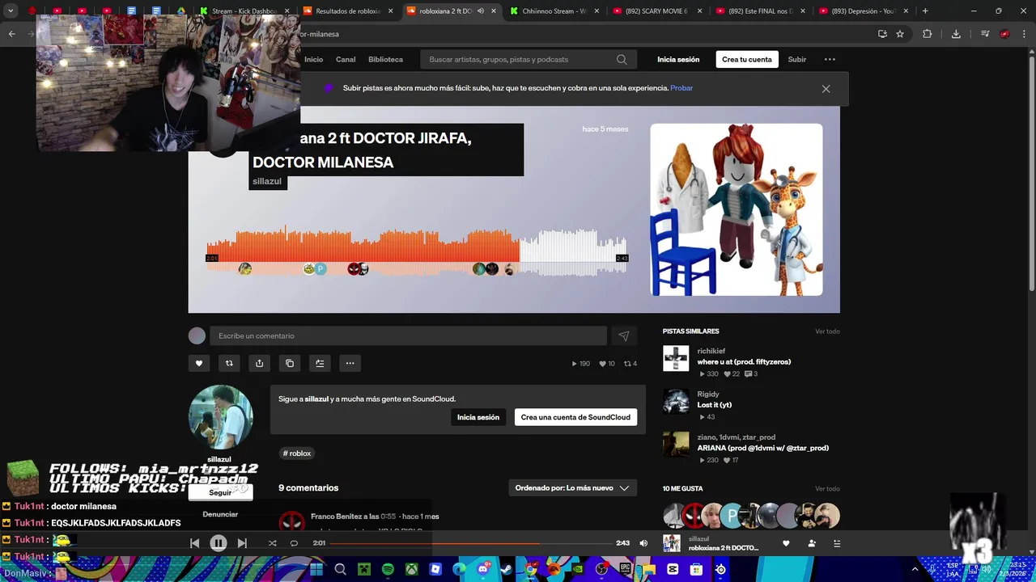This screenshot has width=1036, height=582.
Task: Click Ver todo beside 10 me gusta
Action: coord(827,489)
